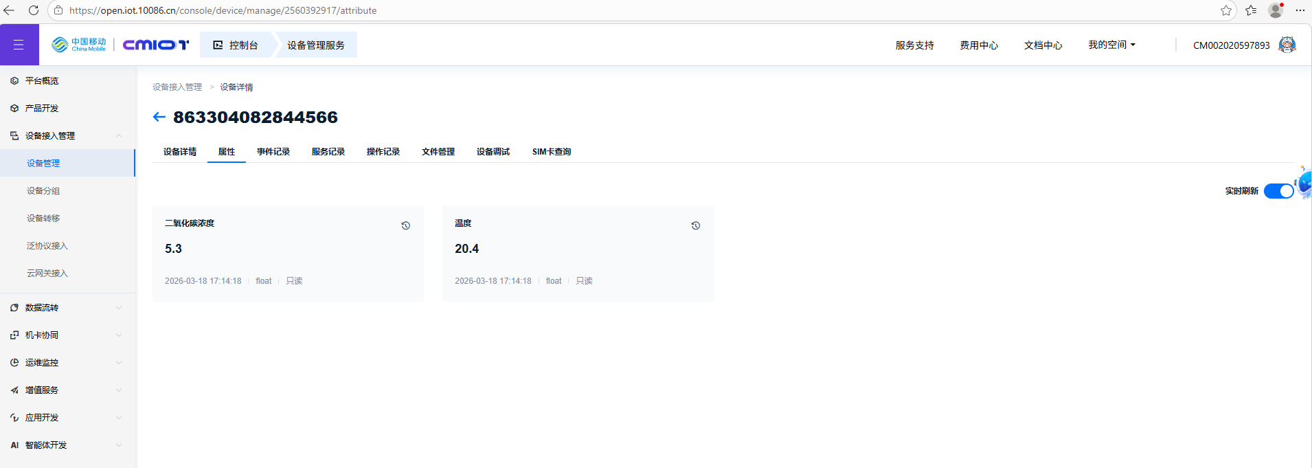Image resolution: width=1312 pixels, height=468 pixels.
Task: Expand 机卡协同 section chevron
Action: click(119, 335)
